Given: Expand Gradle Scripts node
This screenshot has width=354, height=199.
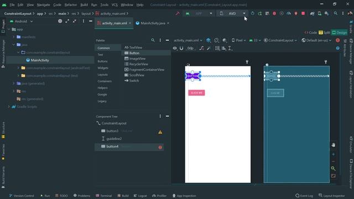Looking at the screenshot, I should coord(9,107).
